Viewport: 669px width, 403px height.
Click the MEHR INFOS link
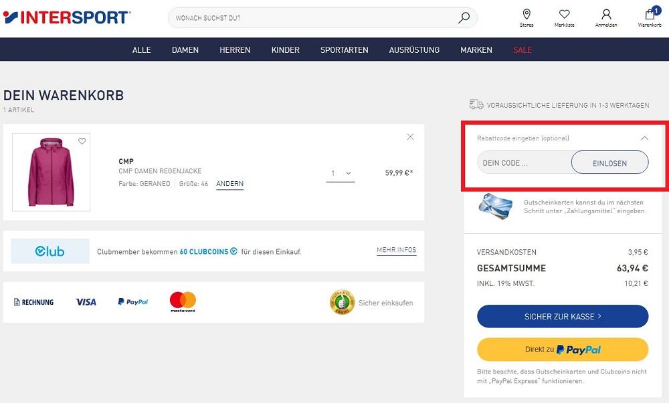click(x=396, y=250)
